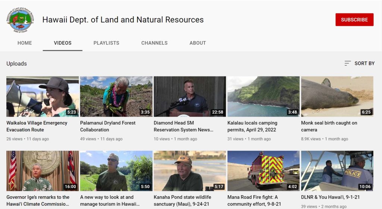The image size is (382, 209).
Task: Subscribe to the channel
Action: 354,20
